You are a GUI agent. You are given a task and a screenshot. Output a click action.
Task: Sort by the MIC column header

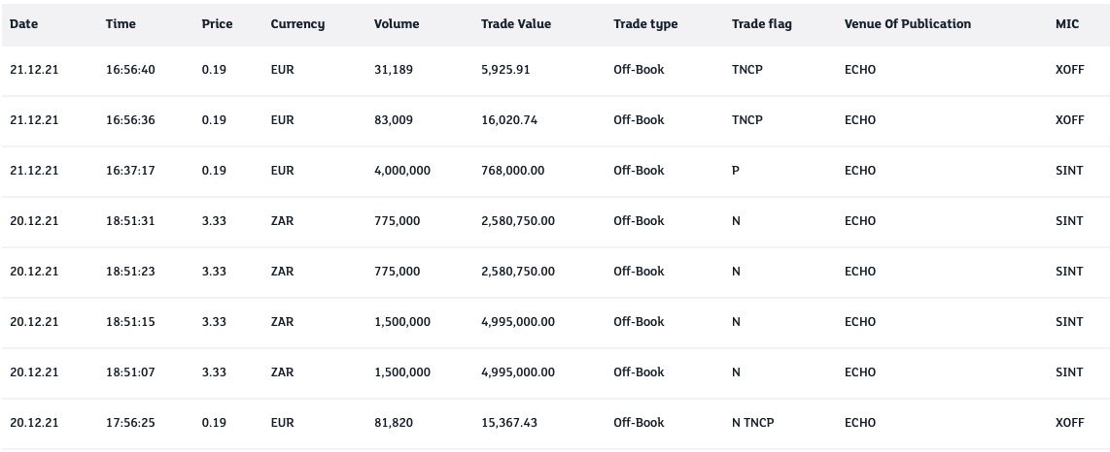click(x=1066, y=24)
